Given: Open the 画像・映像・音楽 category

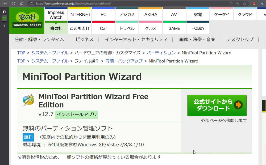Looking at the screenshot, I should [x=197, y=40].
